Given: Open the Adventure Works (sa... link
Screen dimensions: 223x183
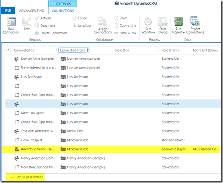Looking at the screenshot, I should [37, 149].
